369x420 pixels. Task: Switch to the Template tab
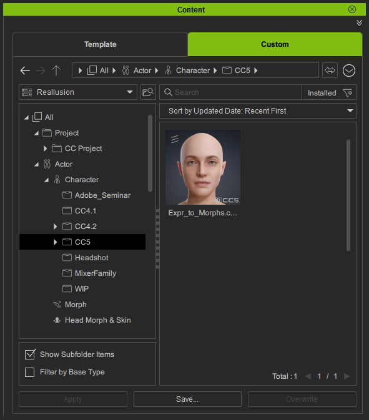[101, 44]
